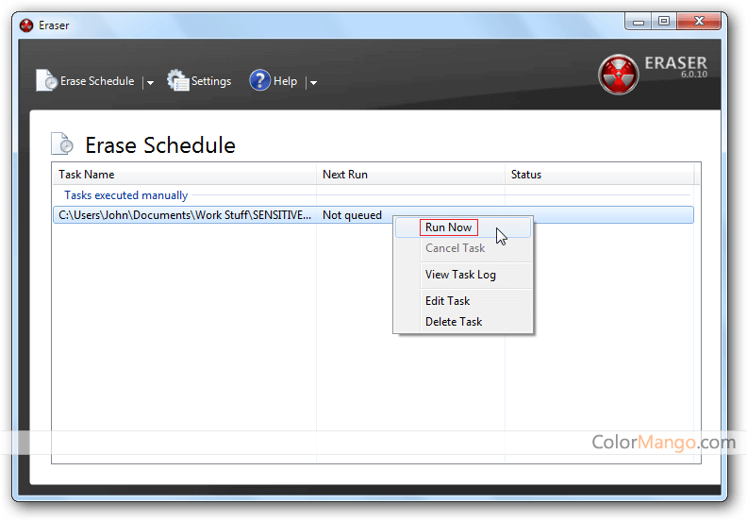Click the document icon beside Erase Schedule heading
747x521 pixels.
coord(62,143)
